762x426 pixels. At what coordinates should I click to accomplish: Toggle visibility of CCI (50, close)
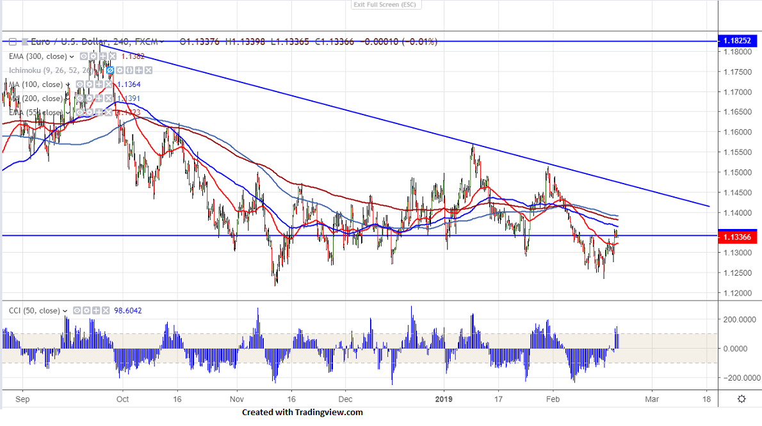[77, 310]
